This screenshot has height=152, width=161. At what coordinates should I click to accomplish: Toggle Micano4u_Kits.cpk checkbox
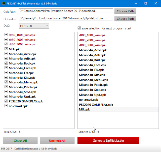click(x=6, y=77)
